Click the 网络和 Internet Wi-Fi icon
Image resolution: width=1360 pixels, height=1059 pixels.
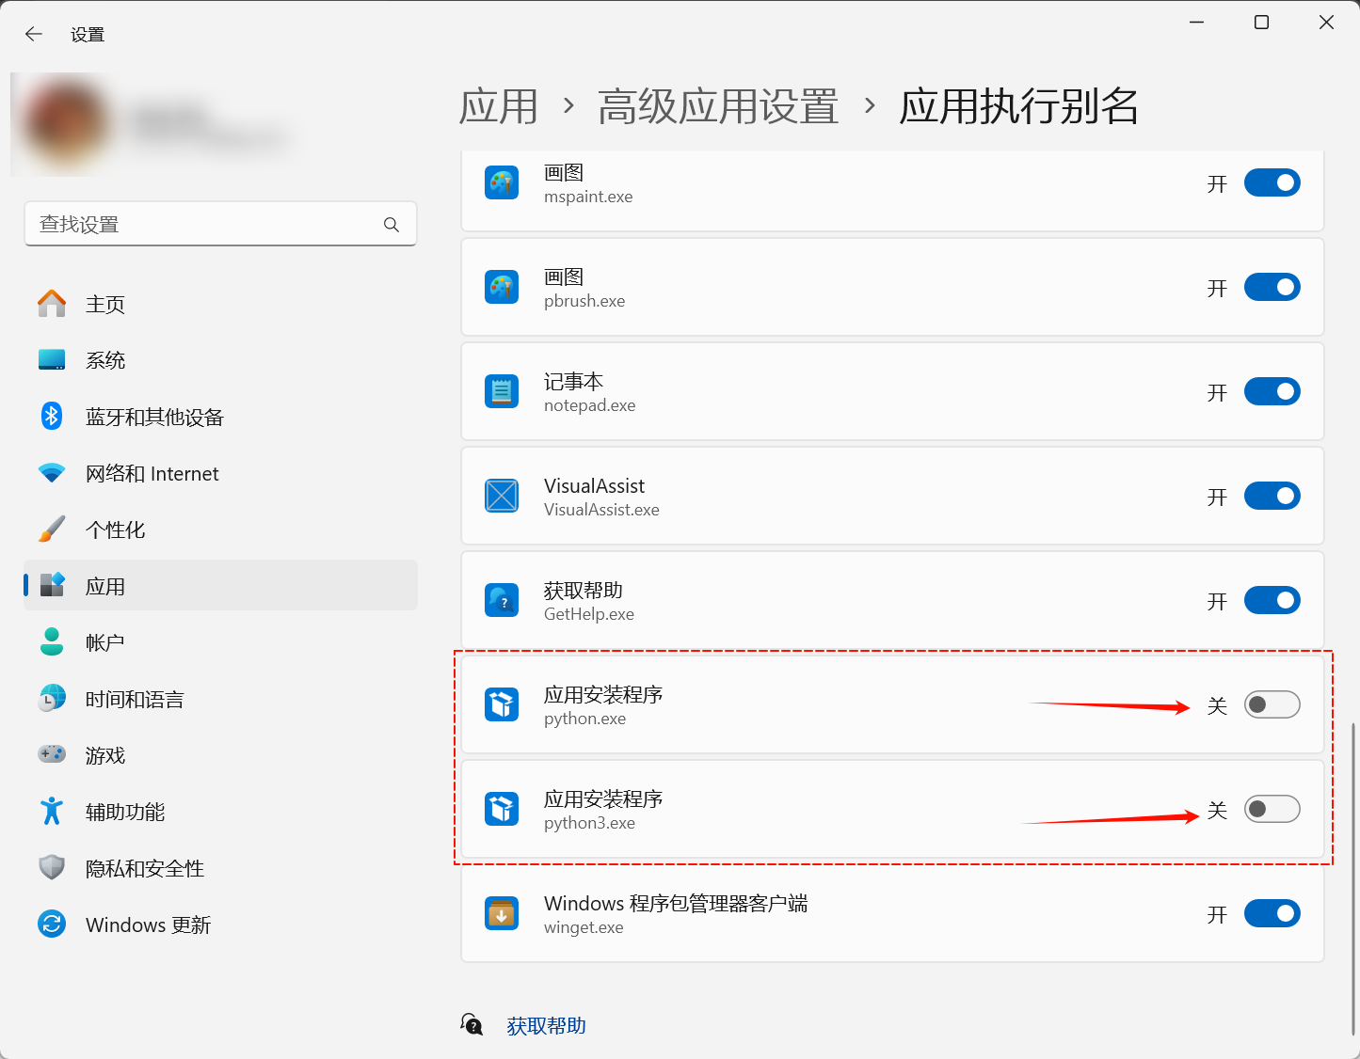[51, 472]
